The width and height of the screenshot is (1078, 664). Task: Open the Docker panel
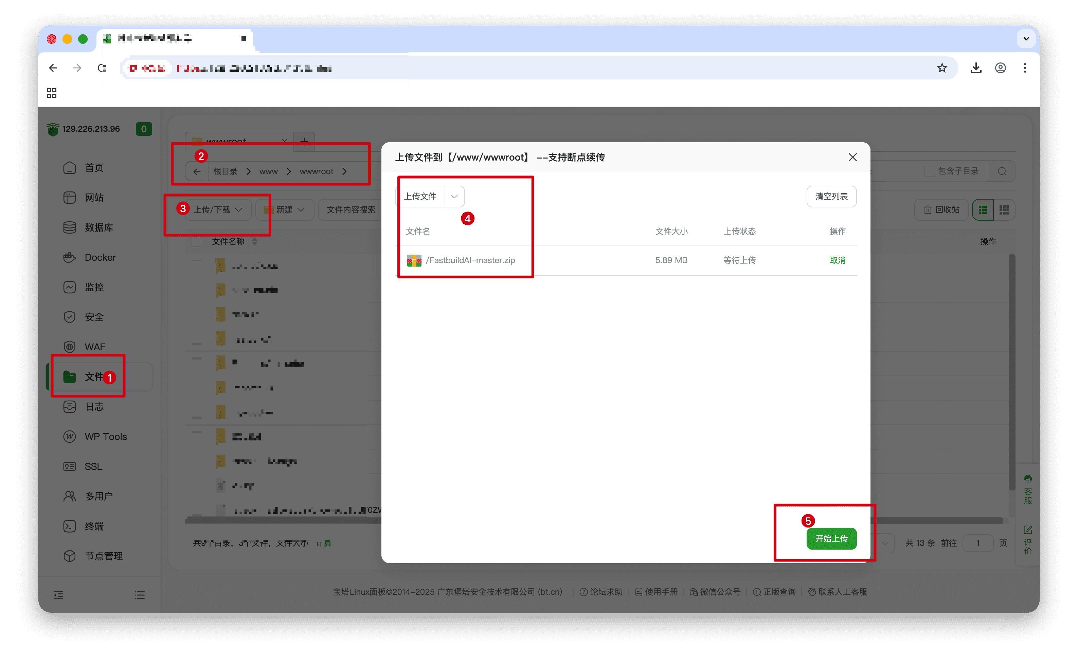tap(100, 257)
